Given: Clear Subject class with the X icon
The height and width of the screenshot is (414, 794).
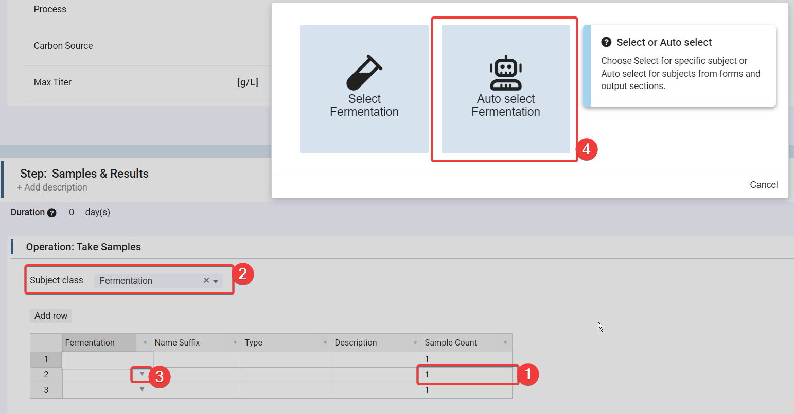Looking at the screenshot, I should [x=206, y=280].
